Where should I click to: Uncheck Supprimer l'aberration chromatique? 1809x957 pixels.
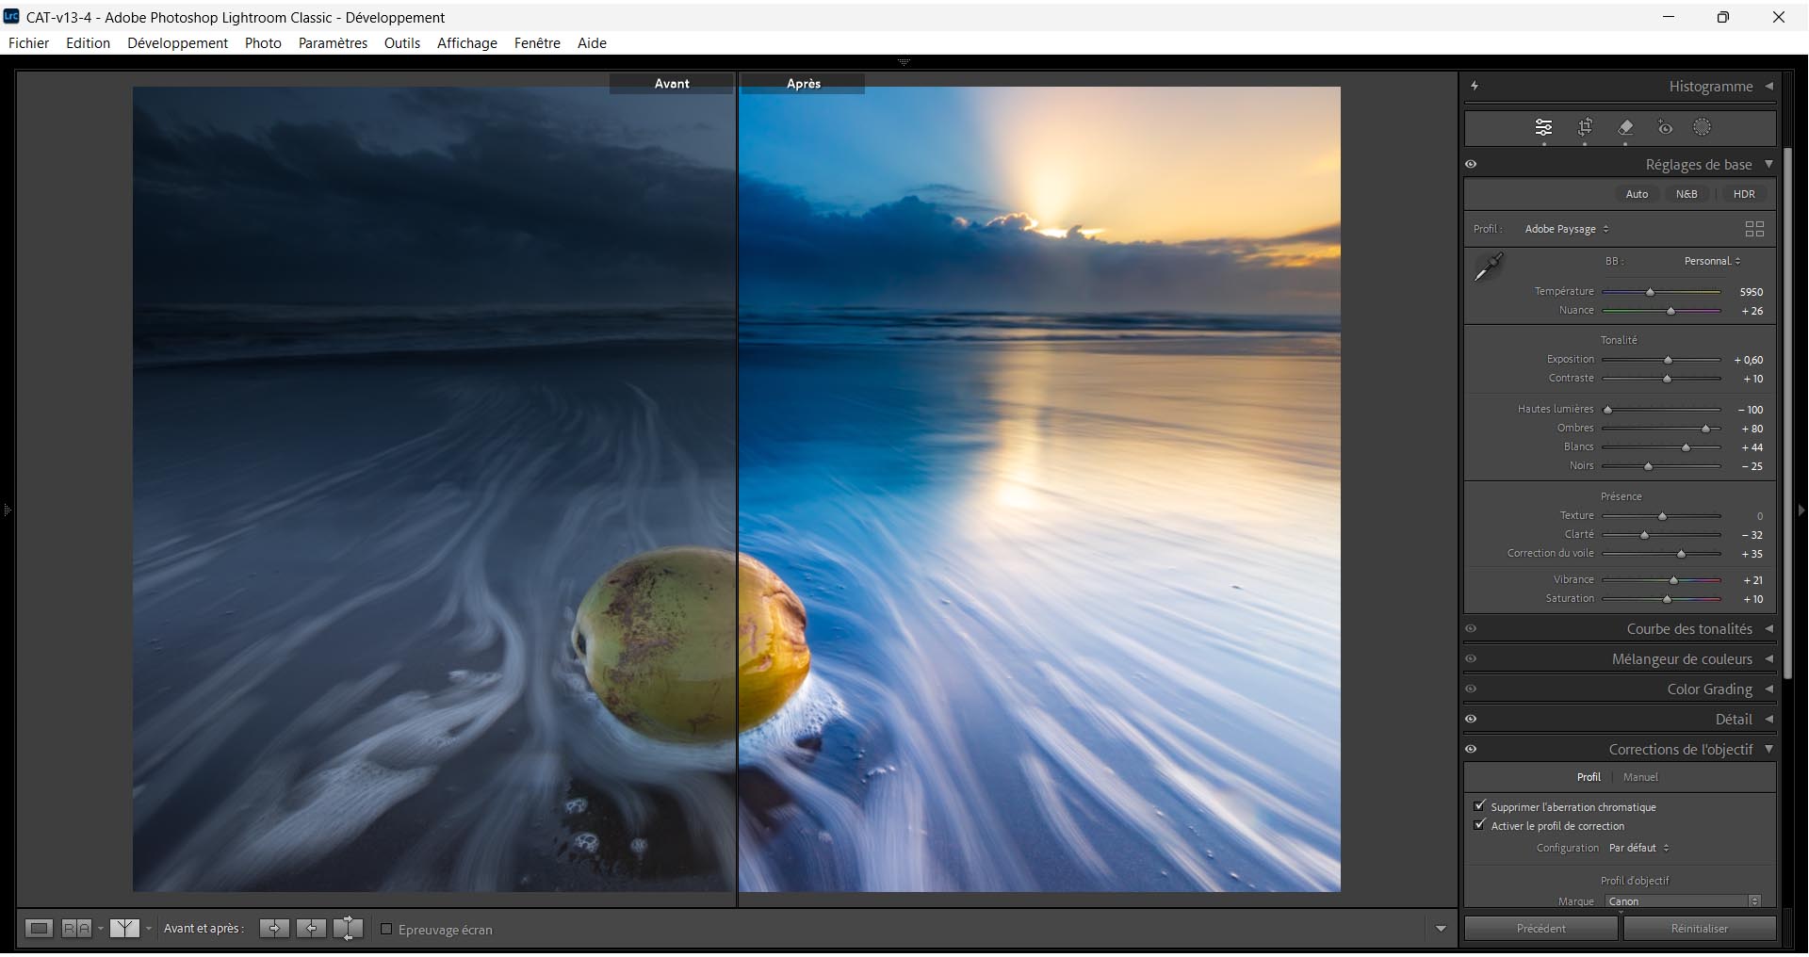pos(1480,806)
